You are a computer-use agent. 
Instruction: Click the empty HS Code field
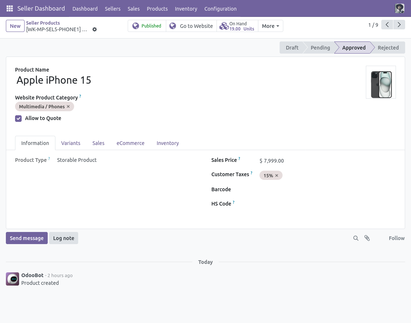click(328, 204)
